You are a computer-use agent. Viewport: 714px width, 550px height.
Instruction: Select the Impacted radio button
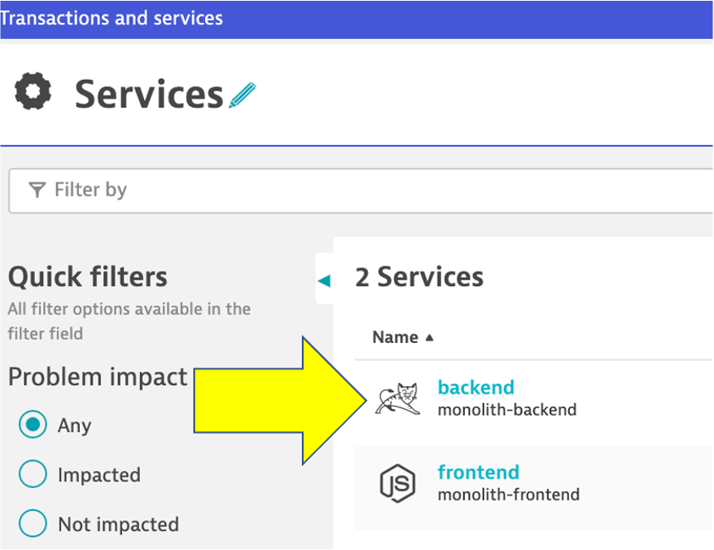(x=33, y=474)
